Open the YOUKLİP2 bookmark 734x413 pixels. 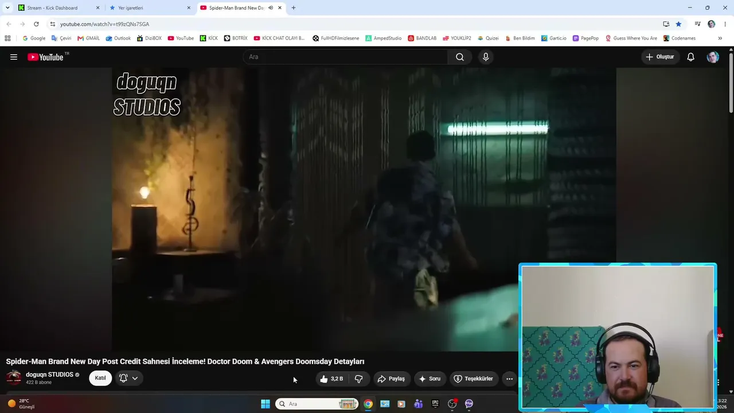coord(456,38)
